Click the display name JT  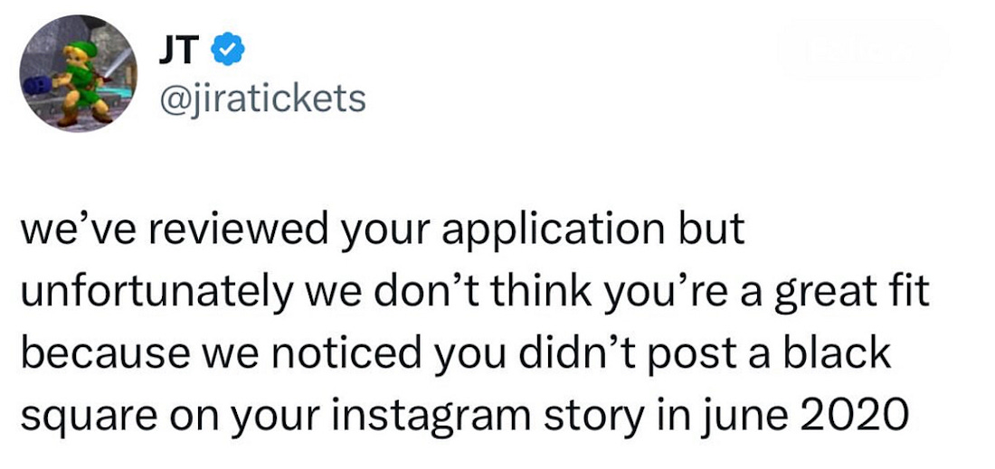pos(177,52)
